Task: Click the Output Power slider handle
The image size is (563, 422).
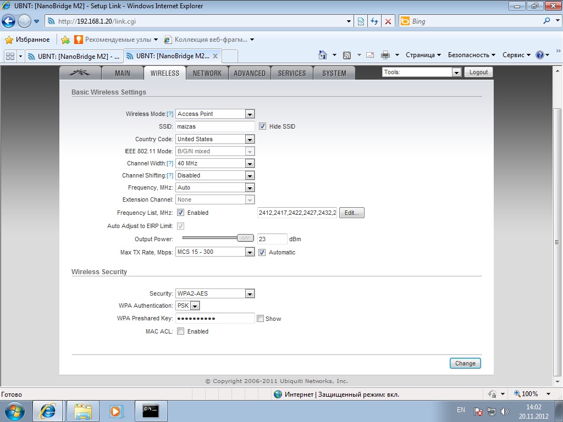Action: 245,238
